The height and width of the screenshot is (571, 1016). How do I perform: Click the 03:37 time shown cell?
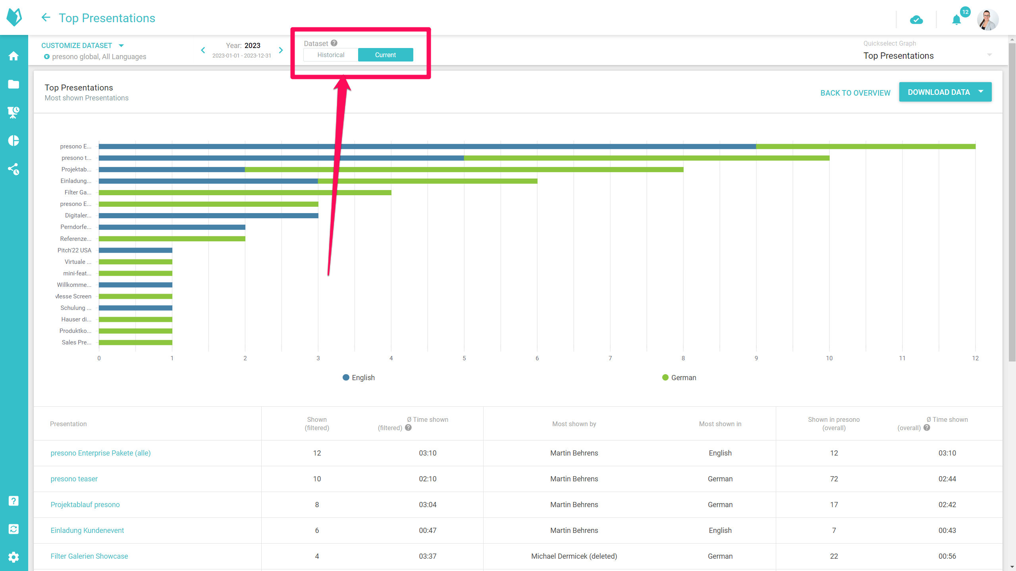point(428,556)
